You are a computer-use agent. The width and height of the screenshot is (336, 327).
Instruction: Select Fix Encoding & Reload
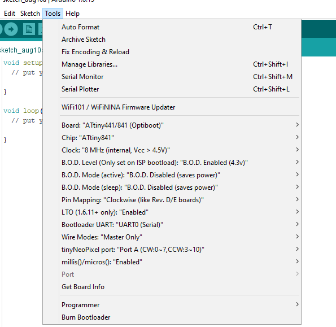(172, 52)
